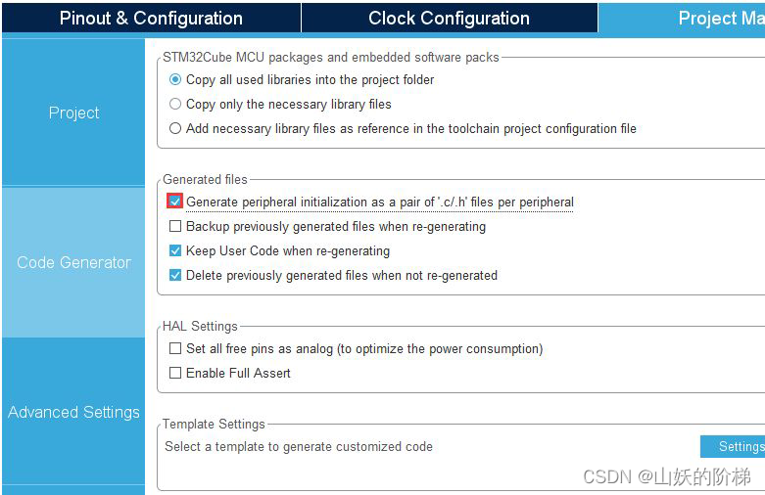Open the Pinout & Configuration tab
This screenshot has width=765, height=495.
pyautogui.click(x=151, y=18)
